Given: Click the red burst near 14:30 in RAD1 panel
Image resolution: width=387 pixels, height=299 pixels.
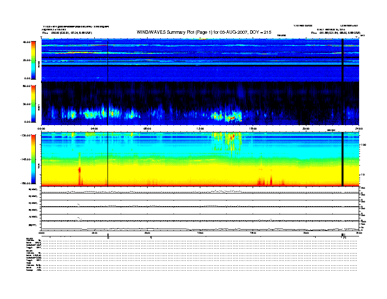Looking at the screenshot, I should pyautogui.click(x=232, y=118).
